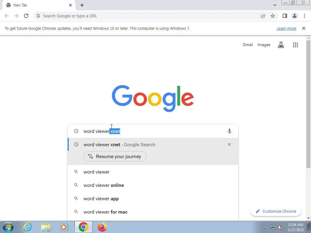Bookmark this tab with the star icon
The image size is (311, 233).
pos(273,16)
